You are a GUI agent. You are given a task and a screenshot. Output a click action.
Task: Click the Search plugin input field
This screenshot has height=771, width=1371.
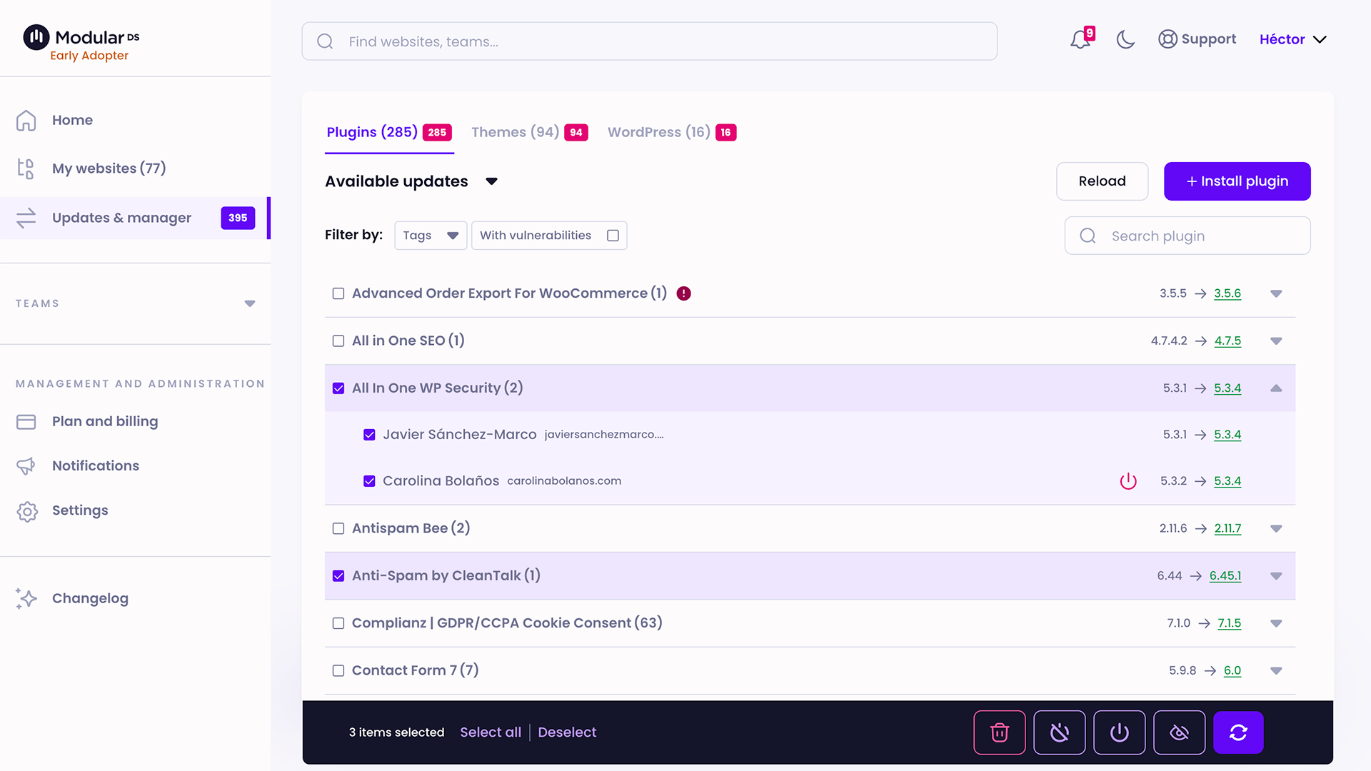tap(1188, 236)
